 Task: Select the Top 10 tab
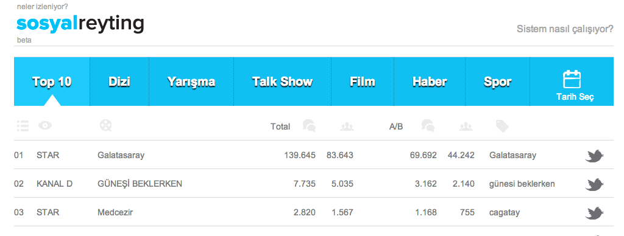(52, 82)
